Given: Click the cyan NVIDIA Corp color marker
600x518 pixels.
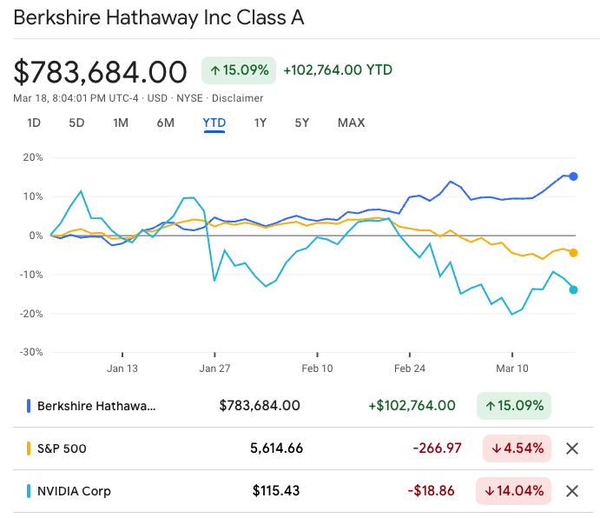Looking at the screenshot, I should 29,491.
